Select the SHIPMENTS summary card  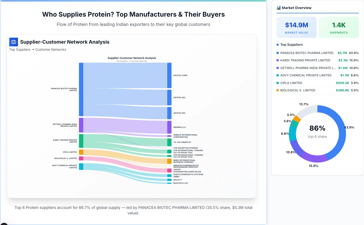point(339,27)
